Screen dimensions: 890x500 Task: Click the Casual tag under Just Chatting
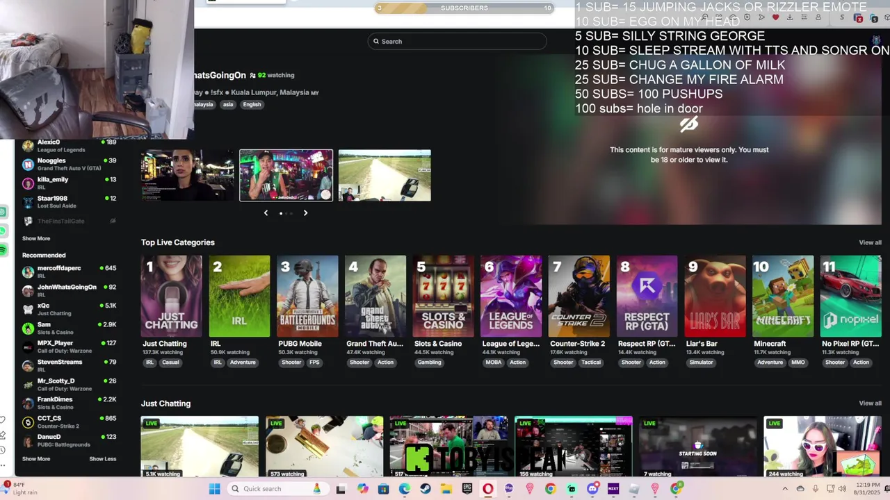[x=170, y=362]
